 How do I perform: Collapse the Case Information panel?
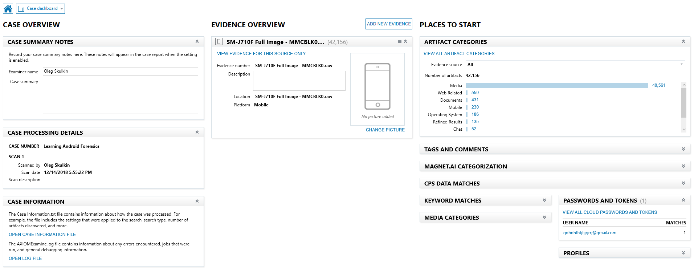click(197, 201)
